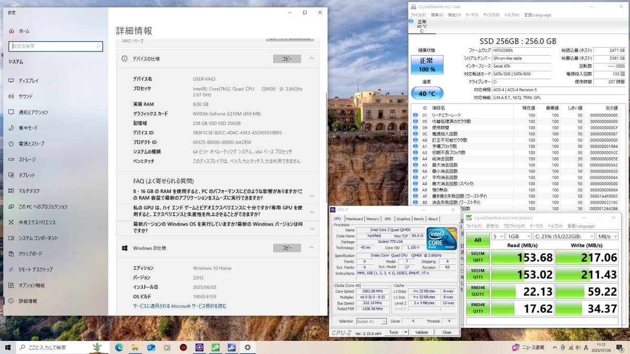Open この PC へのプロジェクション

point(43,207)
